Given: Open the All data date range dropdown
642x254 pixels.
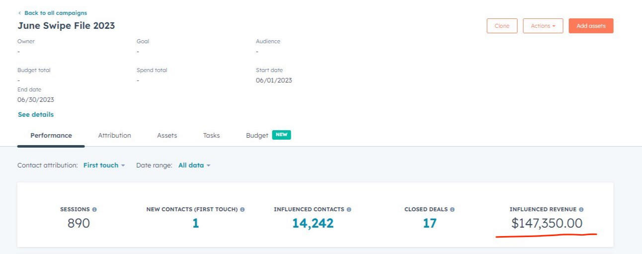Looking at the screenshot, I should tap(194, 166).
